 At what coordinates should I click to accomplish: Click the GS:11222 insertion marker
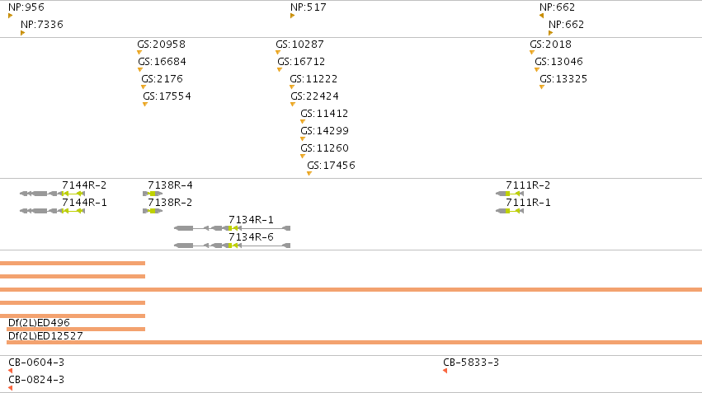pos(292,87)
